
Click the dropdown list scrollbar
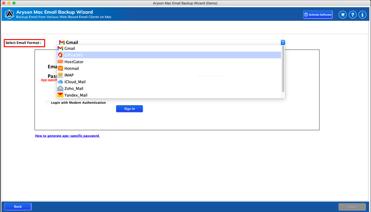283,69
